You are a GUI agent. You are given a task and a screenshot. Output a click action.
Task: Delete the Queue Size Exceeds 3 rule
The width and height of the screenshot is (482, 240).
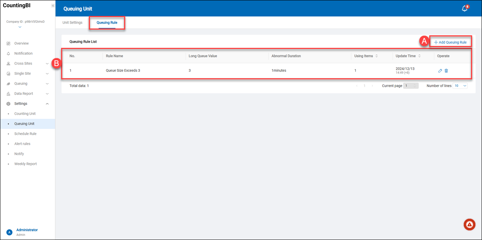pyautogui.click(x=446, y=71)
